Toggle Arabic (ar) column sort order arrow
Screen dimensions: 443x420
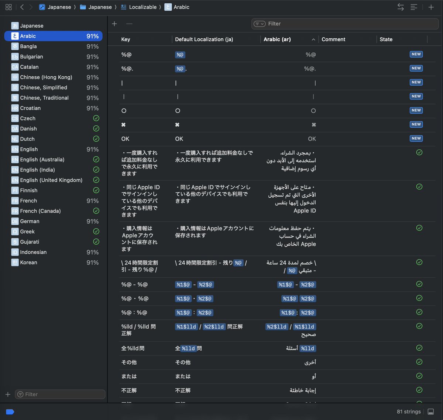click(313, 39)
